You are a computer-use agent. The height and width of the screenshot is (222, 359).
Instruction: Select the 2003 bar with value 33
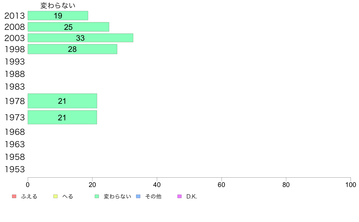pos(80,38)
